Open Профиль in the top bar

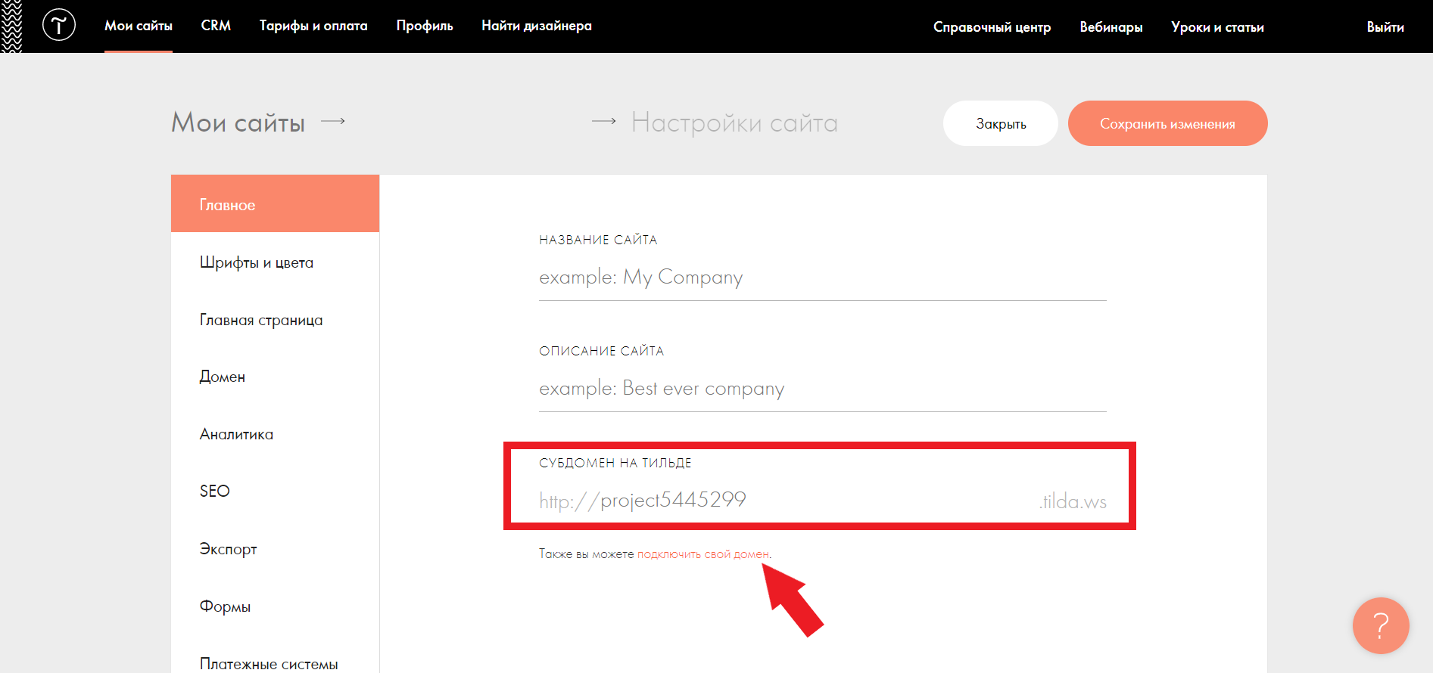point(425,26)
